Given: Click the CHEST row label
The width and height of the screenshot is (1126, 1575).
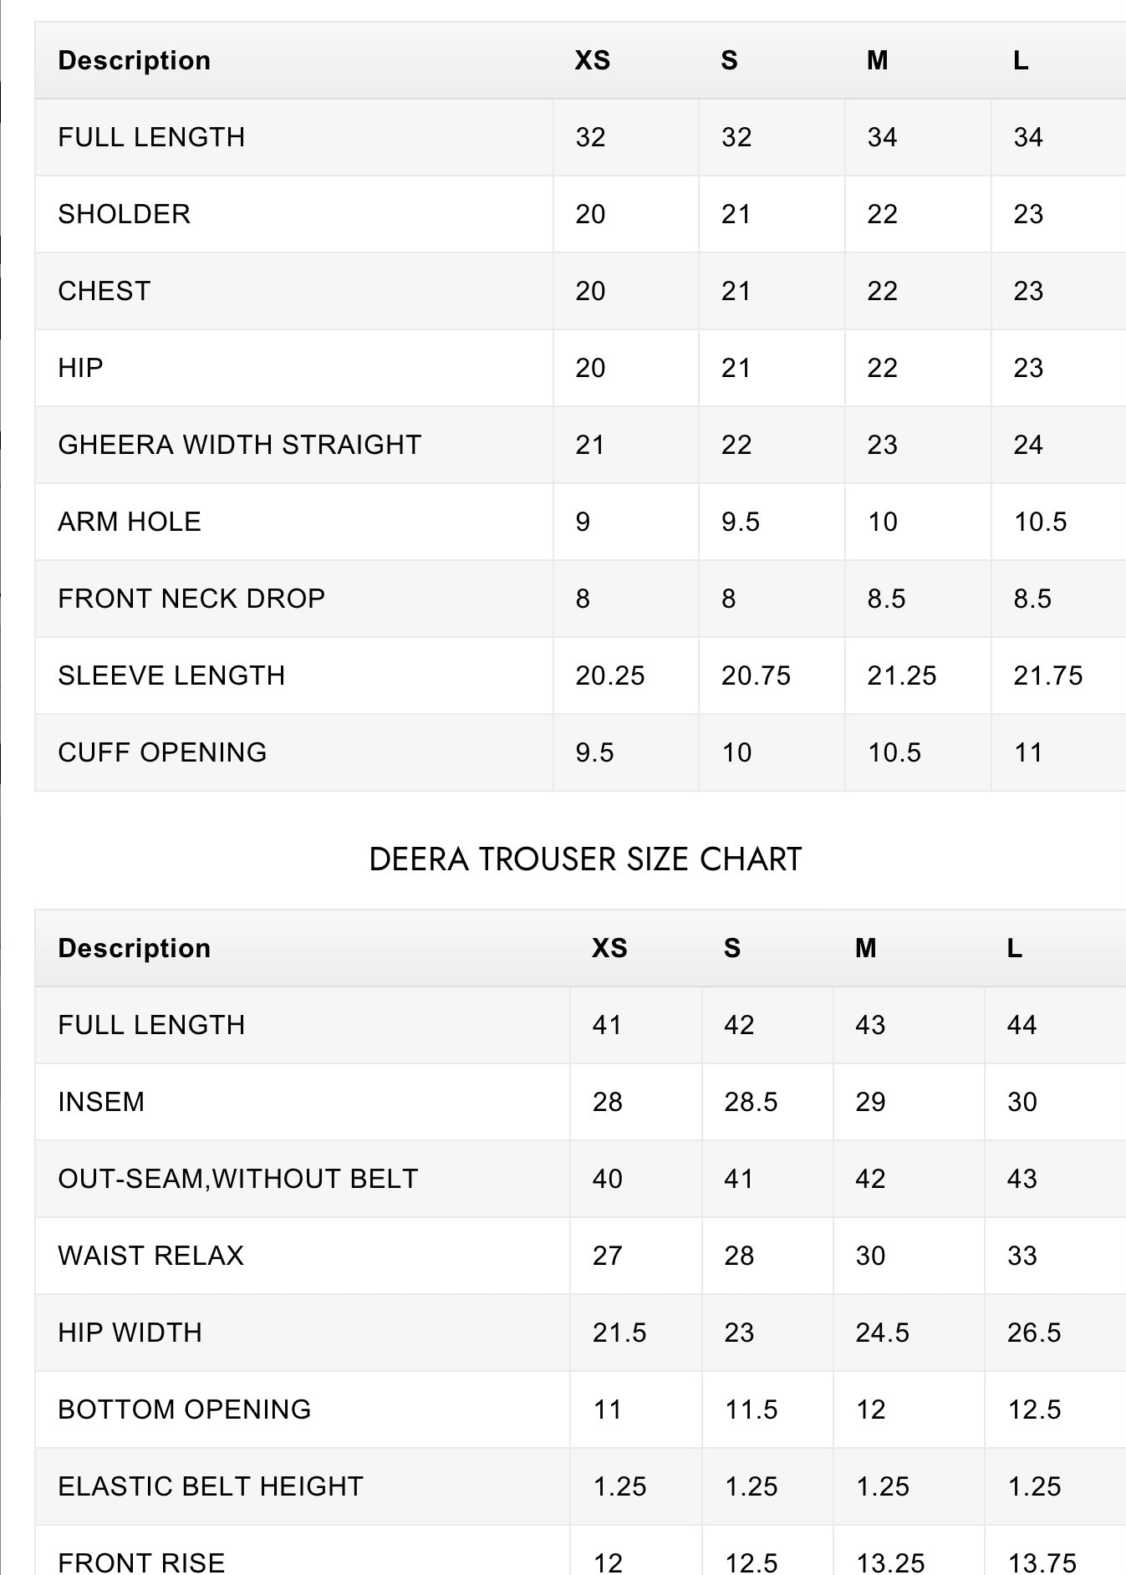Looking at the screenshot, I should coord(104,291).
